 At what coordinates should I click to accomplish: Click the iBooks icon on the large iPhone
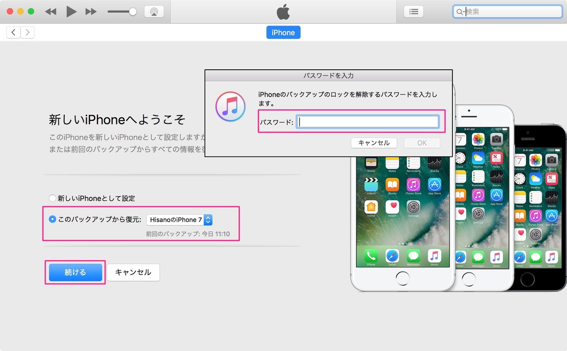[392, 185]
